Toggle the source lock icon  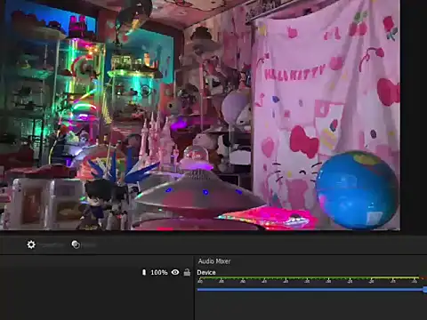coord(187,272)
